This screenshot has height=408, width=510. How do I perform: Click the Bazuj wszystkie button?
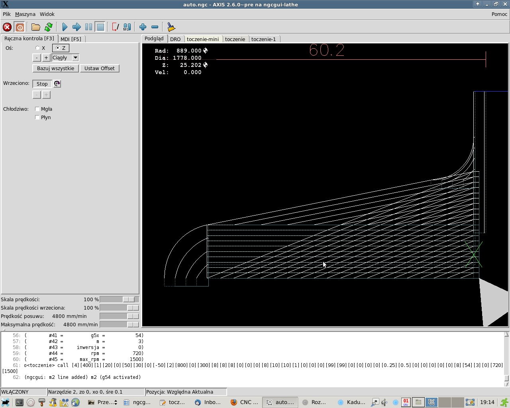(x=55, y=69)
